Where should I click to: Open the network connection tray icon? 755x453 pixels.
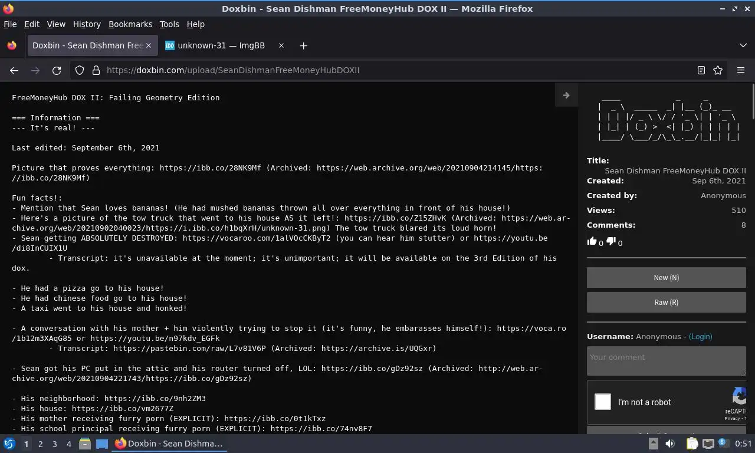[x=708, y=444]
